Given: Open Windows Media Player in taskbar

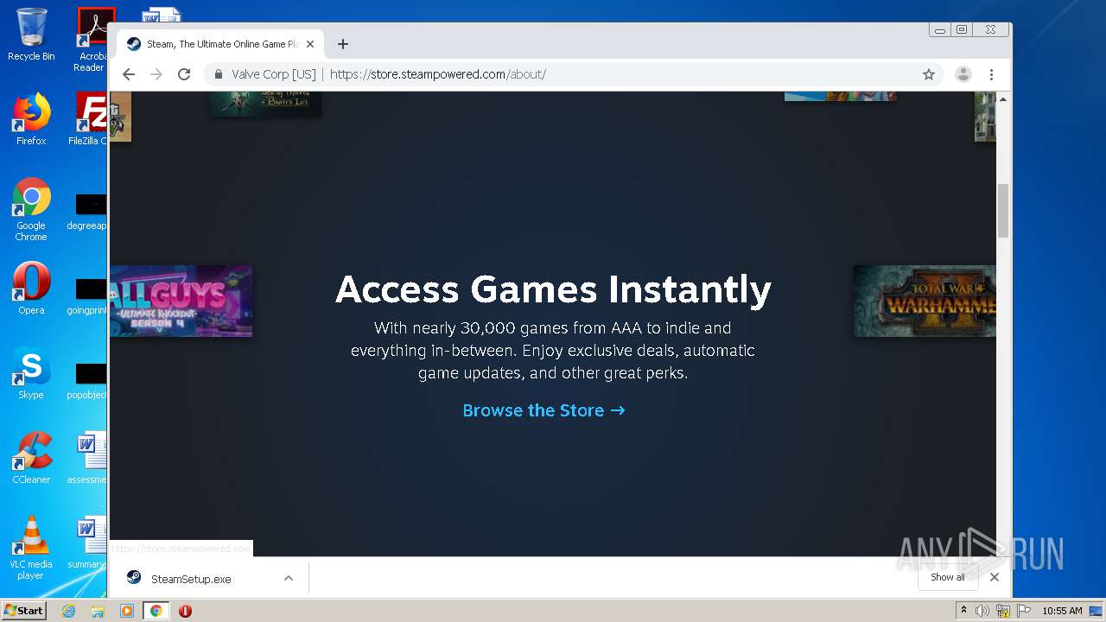Looking at the screenshot, I should (126, 611).
